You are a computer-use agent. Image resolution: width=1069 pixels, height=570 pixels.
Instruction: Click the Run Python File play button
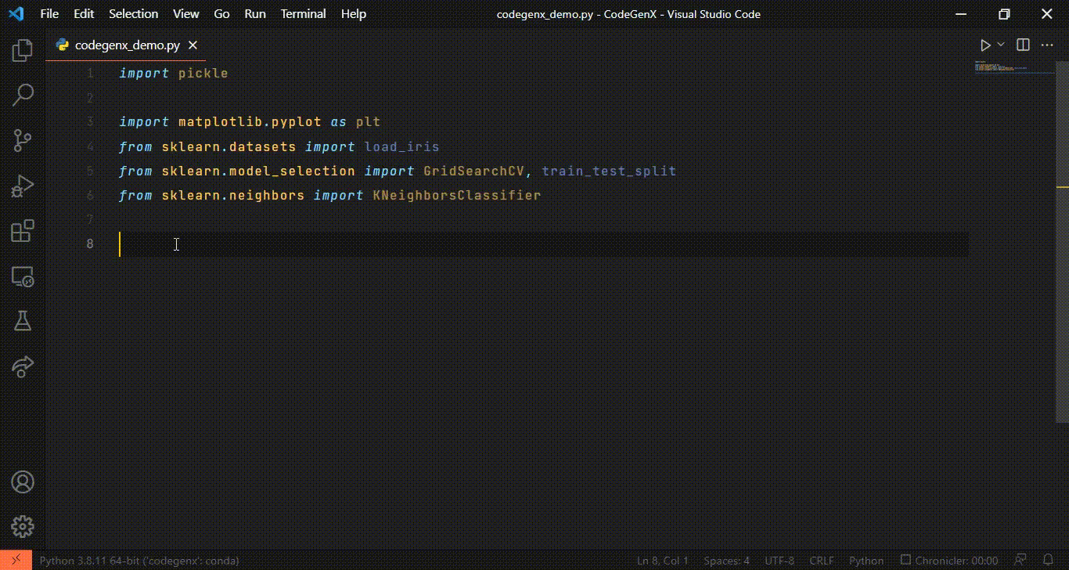click(985, 45)
